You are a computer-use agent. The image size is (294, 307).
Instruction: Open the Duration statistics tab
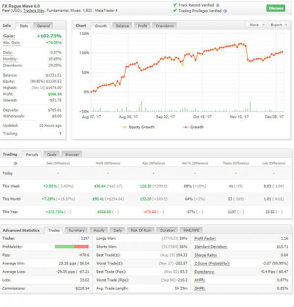tap(167, 230)
